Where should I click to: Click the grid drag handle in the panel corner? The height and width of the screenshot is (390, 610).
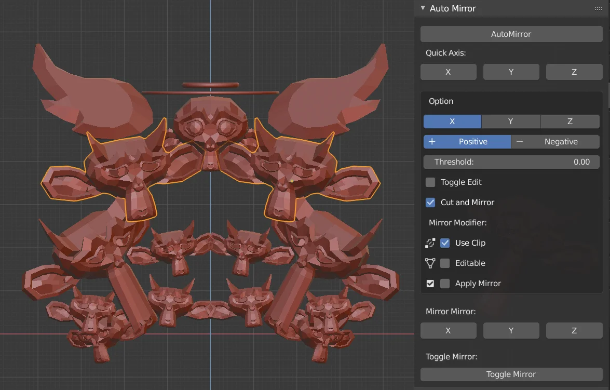coord(598,8)
